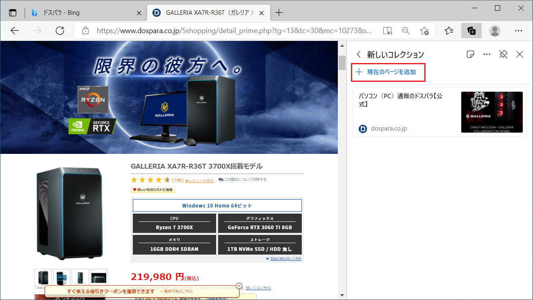Close the Collections pane
533x300 pixels.
click(x=520, y=54)
